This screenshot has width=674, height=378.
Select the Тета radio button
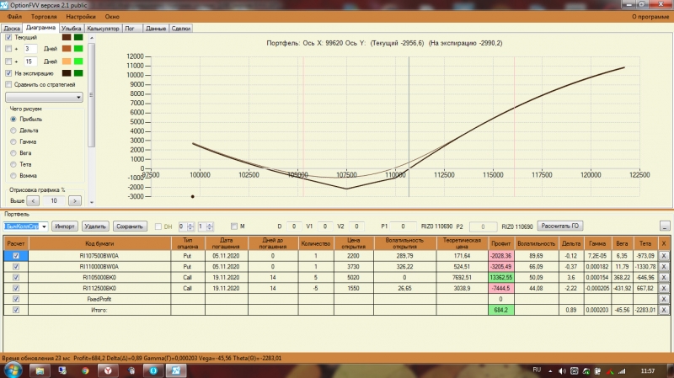point(13,164)
